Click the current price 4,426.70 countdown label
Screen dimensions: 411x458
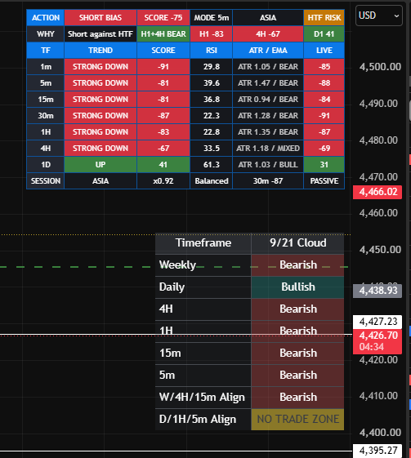coord(377,341)
